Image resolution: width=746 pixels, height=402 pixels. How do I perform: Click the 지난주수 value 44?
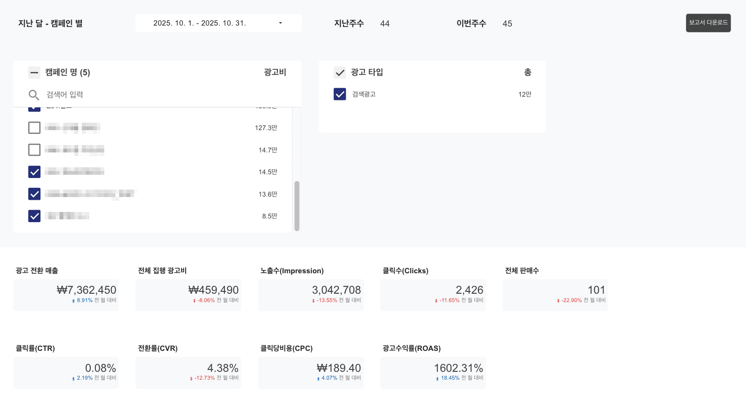385,24
